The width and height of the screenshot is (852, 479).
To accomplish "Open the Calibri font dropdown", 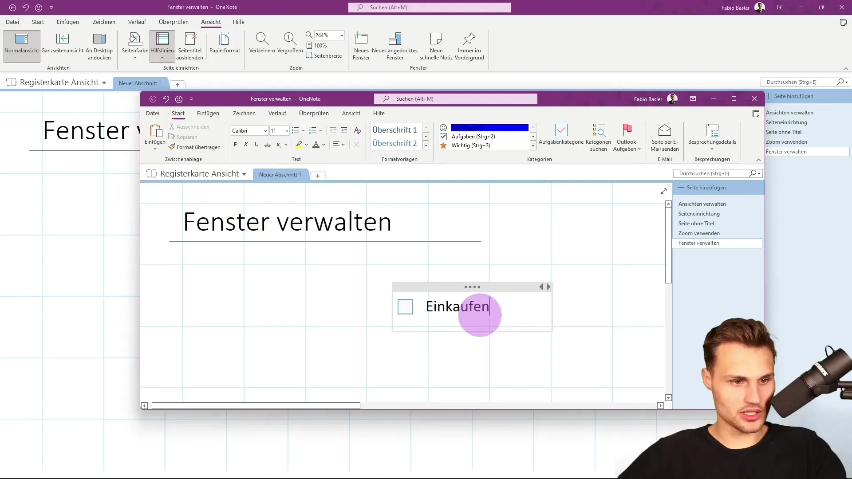I will point(265,131).
